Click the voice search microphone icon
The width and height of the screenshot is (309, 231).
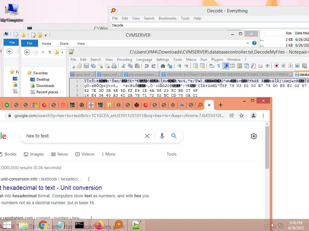162,136
